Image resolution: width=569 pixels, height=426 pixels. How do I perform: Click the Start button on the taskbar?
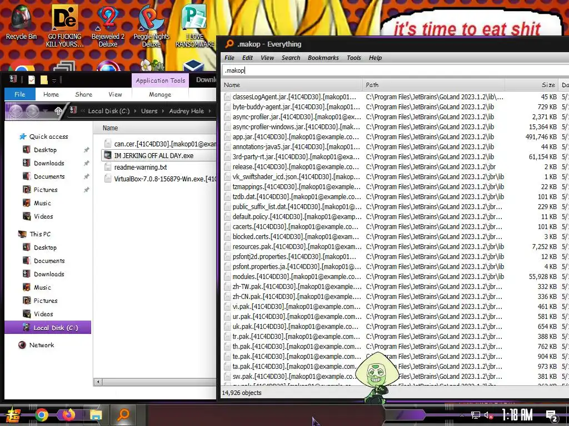point(13,415)
